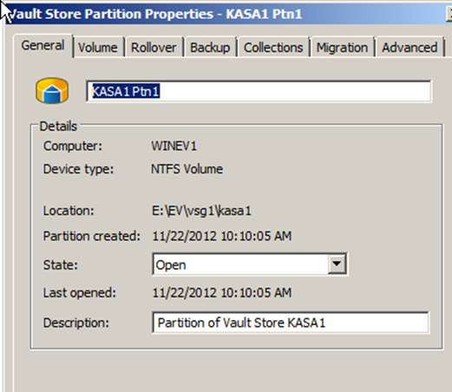Click the partition name field KASA1 Ptn1
The height and width of the screenshot is (392, 452).
(259, 91)
